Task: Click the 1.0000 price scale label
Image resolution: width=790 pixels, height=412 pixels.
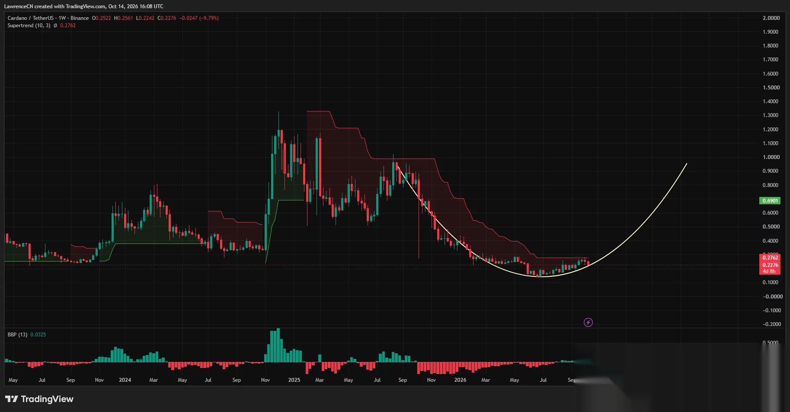Action: pos(771,157)
